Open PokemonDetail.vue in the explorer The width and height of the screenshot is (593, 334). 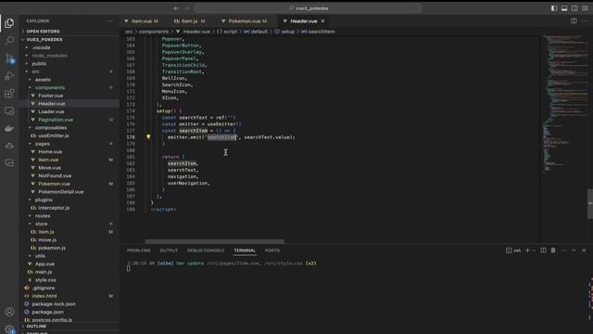coord(60,192)
